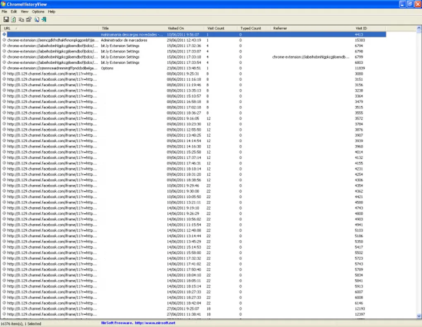Screen dimensions: 422x327
Task: Click row icon of entry with Visit ID 6794
Action: click(4, 45)
